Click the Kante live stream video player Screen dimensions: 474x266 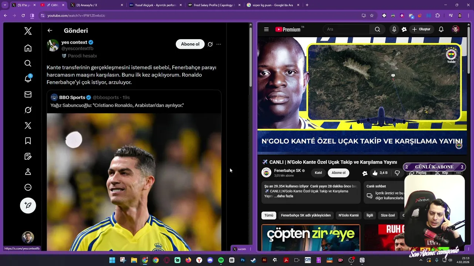[x=362, y=96]
